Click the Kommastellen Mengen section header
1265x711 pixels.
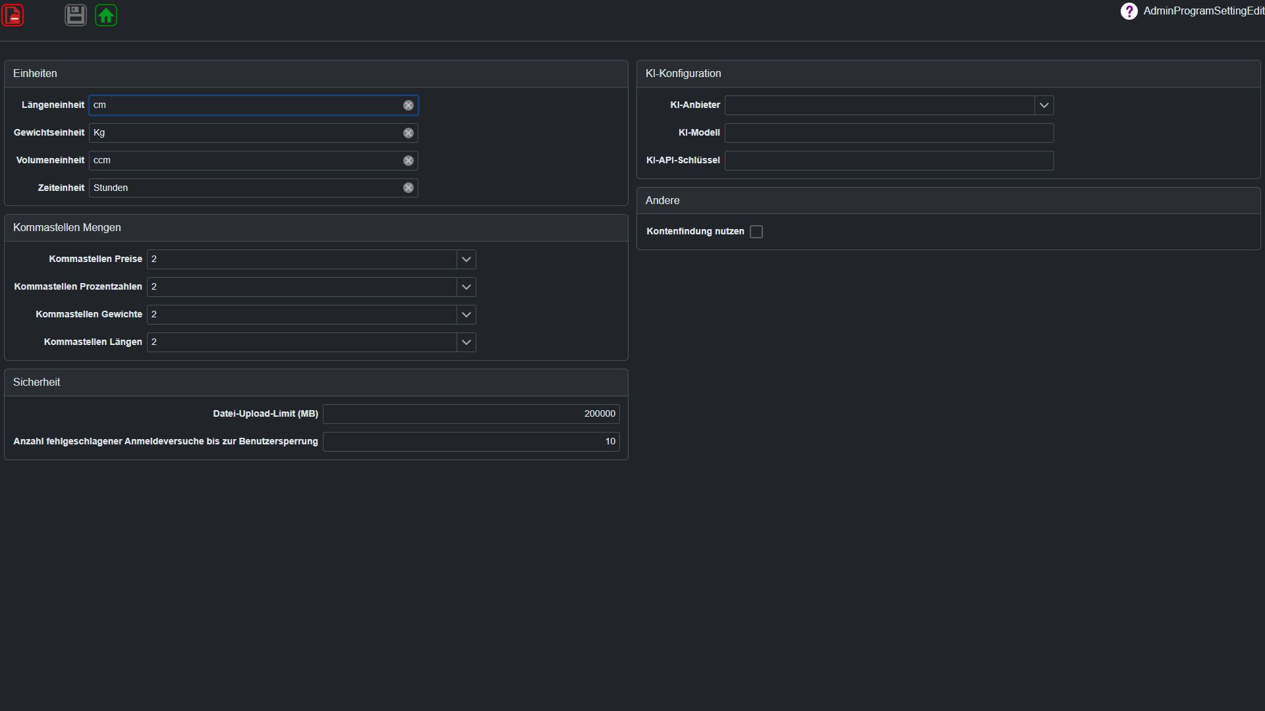click(x=316, y=228)
